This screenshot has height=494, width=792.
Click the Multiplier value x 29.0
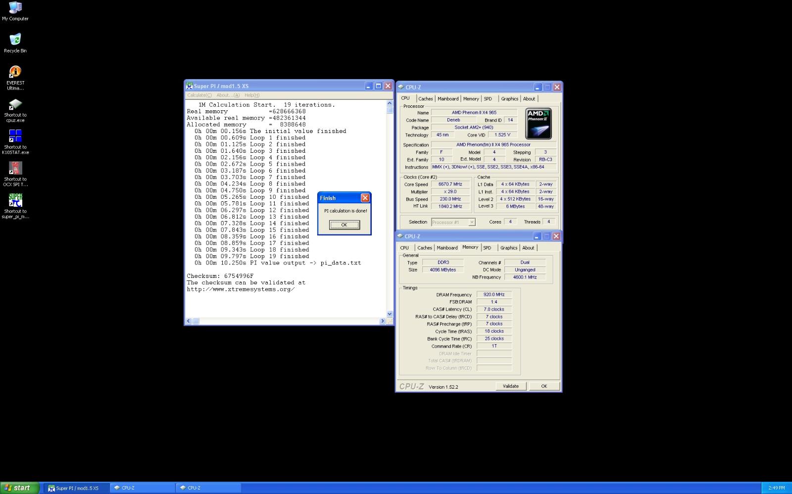pos(450,191)
